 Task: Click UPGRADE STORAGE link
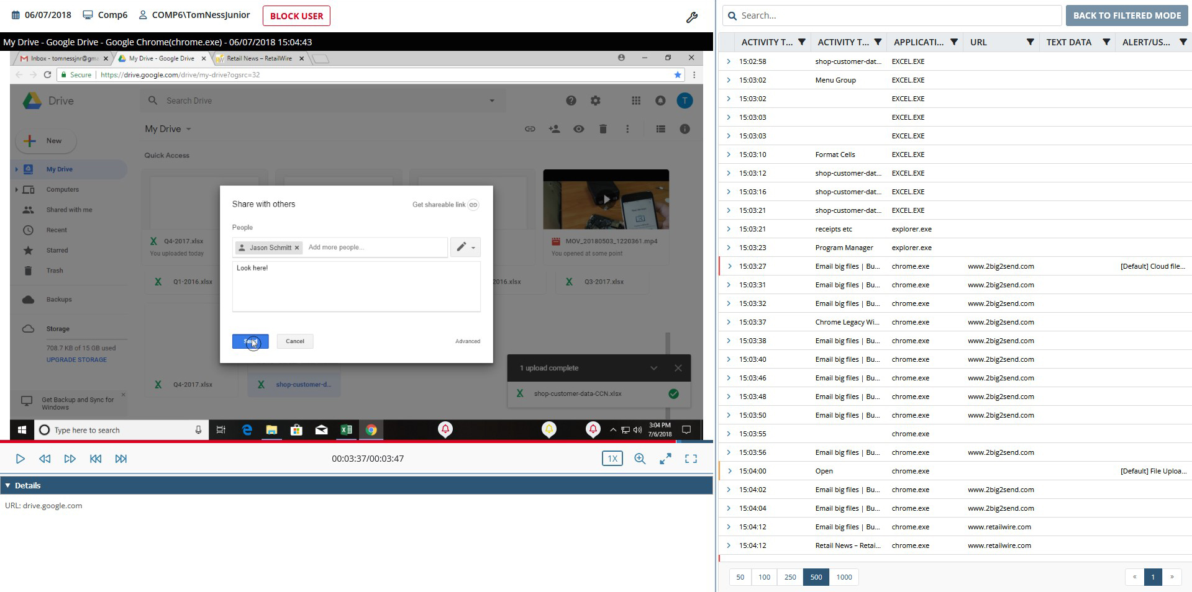(x=76, y=360)
